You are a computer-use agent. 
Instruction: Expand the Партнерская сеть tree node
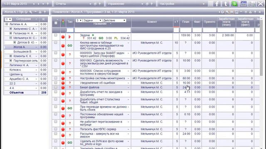click(x=11, y=61)
